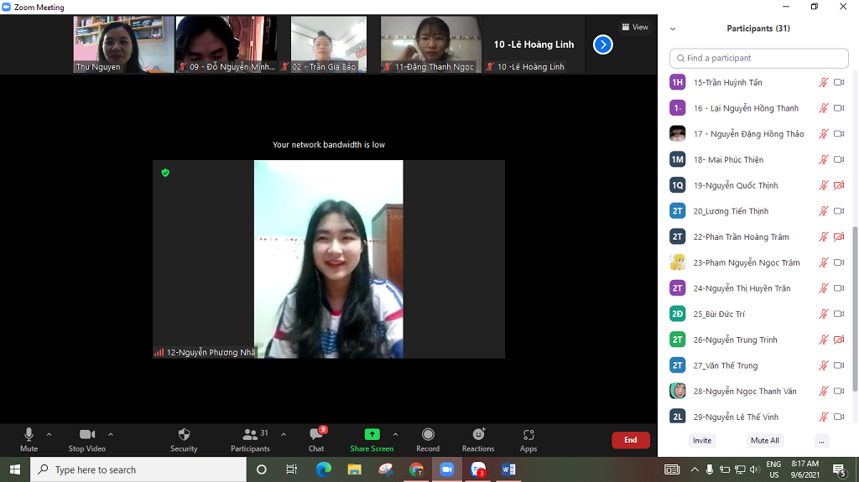The image size is (859, 482).
Task: Collapse the Participants panel chevron
Action: tap(673, 29)
